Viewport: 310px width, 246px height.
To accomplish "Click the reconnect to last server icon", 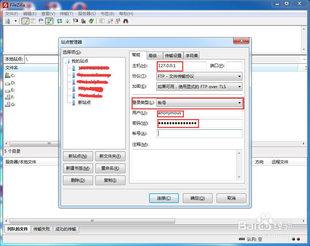I will (x=91, y=21).
